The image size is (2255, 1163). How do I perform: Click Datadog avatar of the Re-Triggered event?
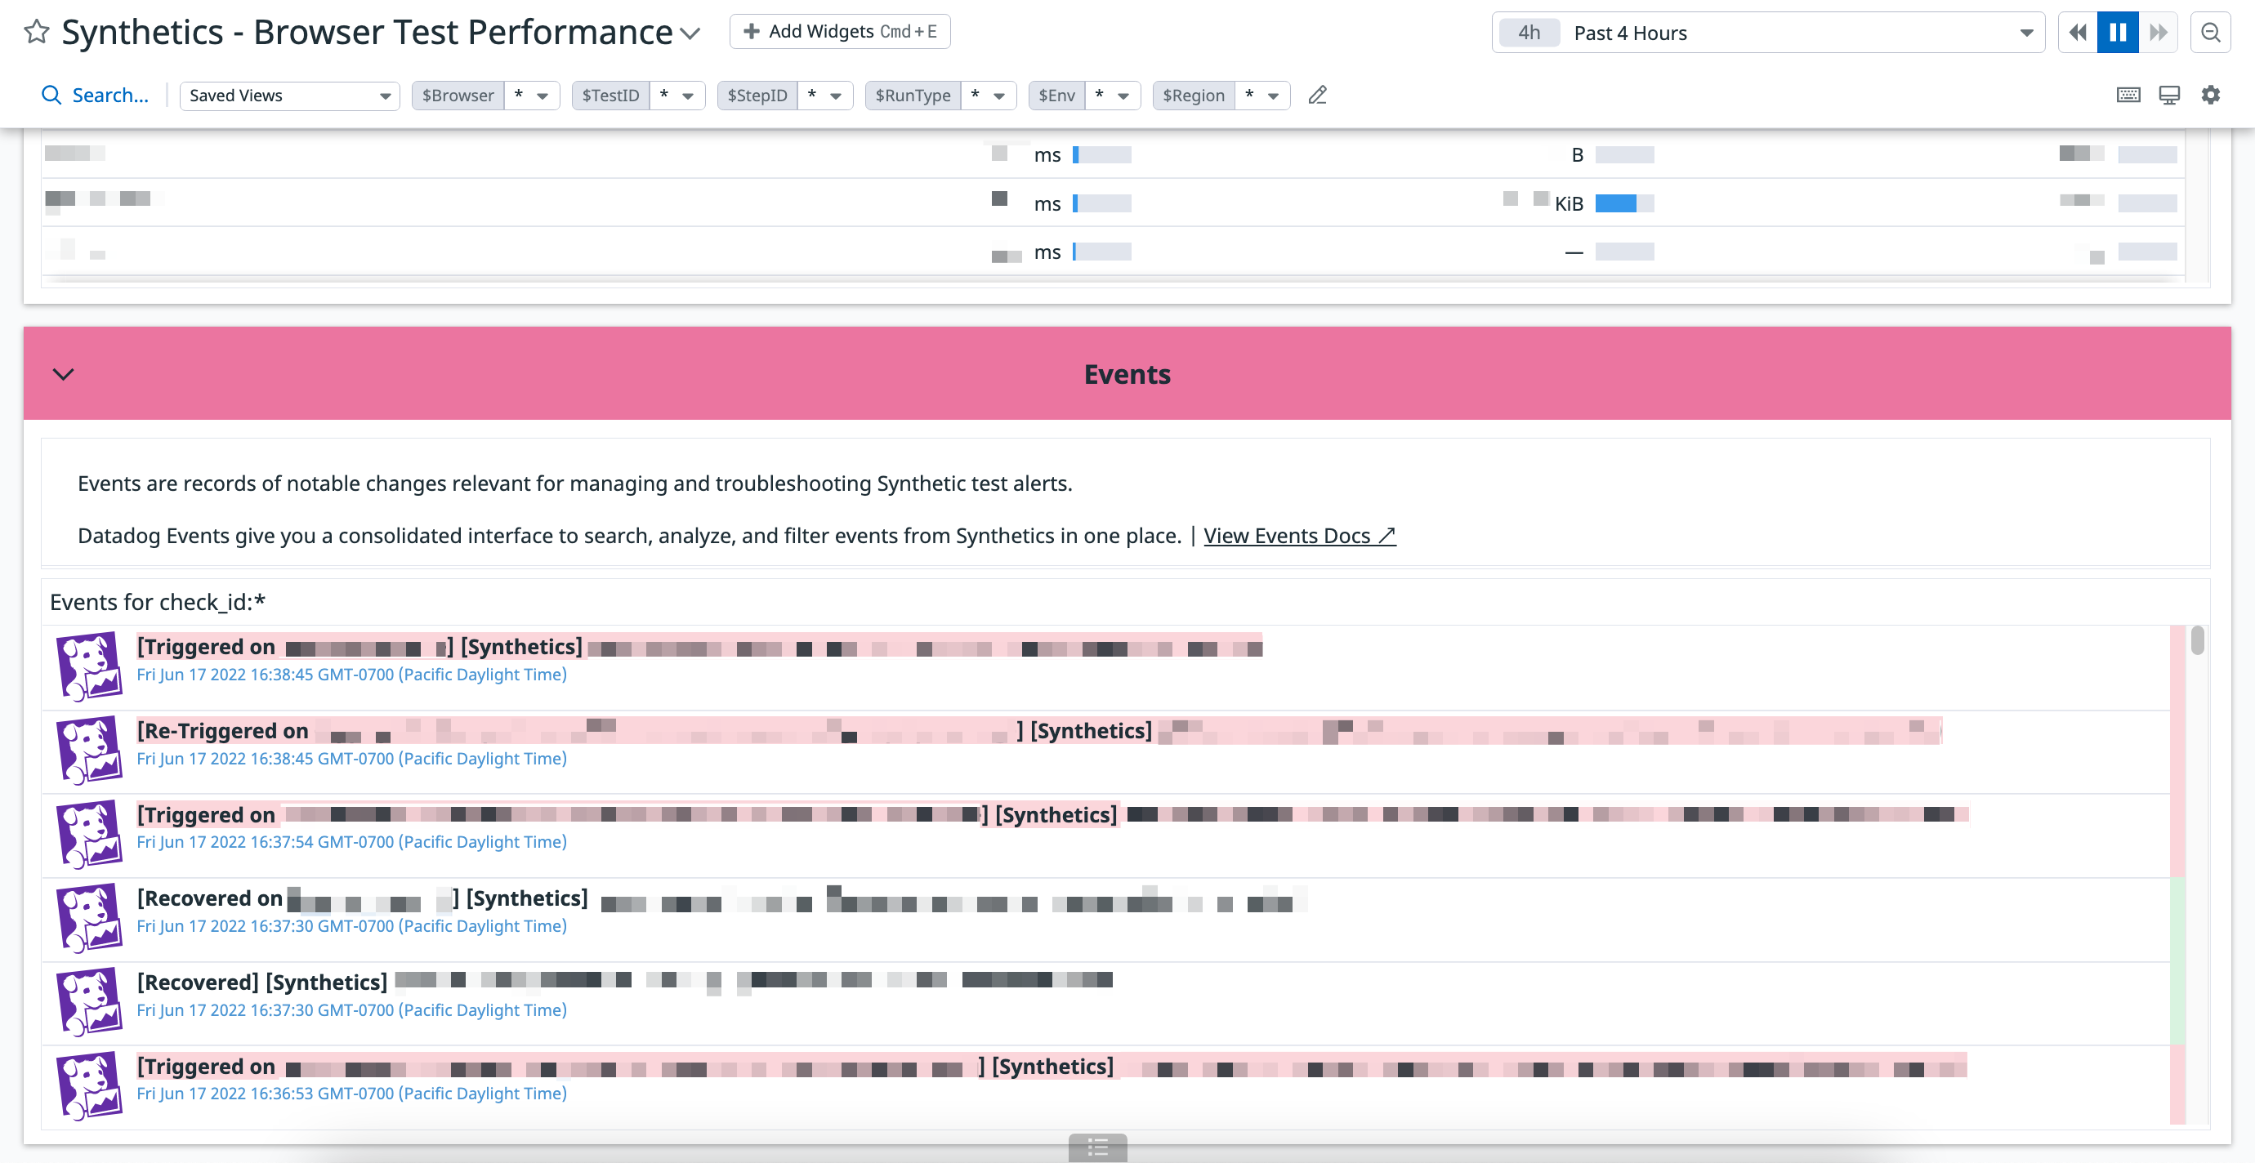[88, 750]
